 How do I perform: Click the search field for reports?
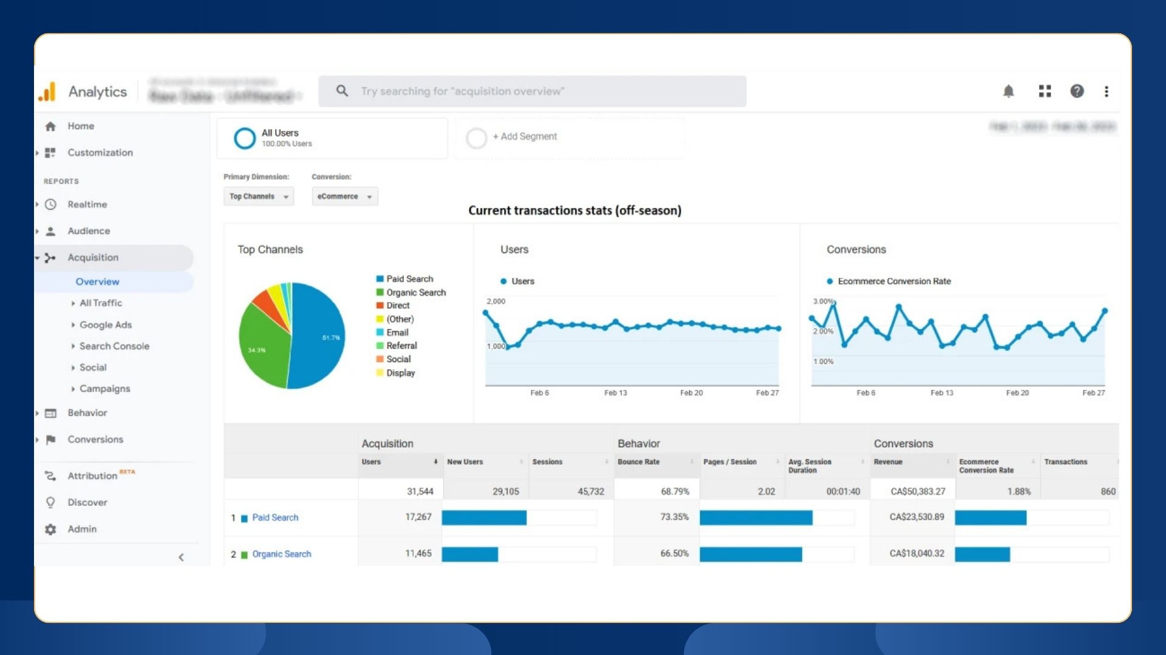click(x=533, y=92)
